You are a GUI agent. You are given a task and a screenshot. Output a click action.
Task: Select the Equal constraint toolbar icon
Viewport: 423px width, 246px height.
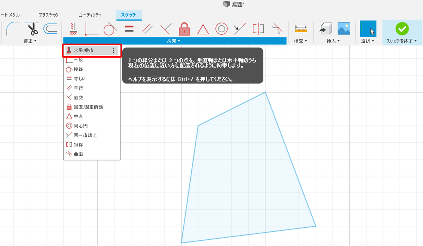[129, 29]
